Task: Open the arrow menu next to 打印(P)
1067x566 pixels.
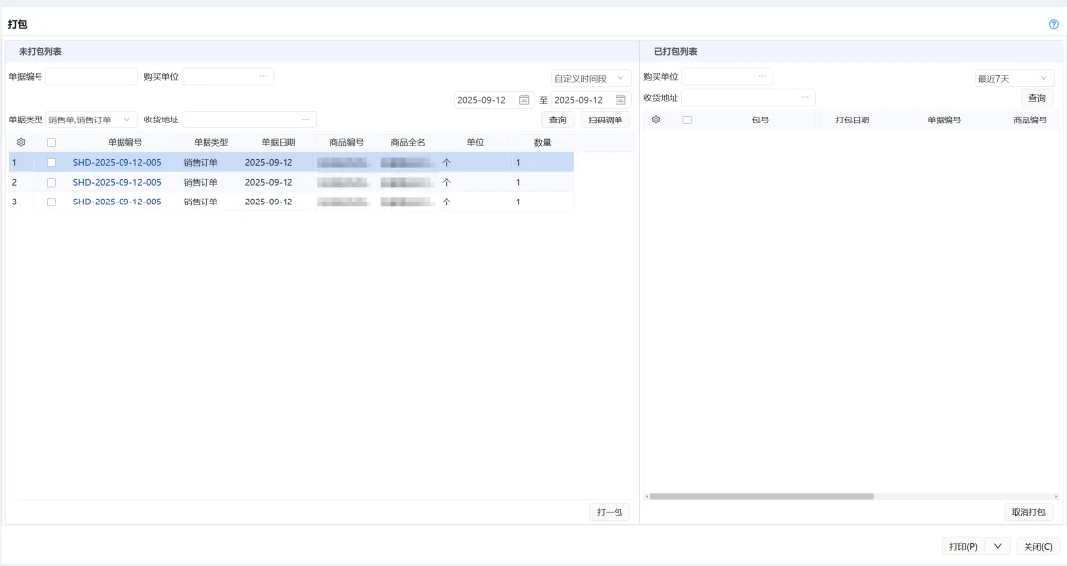Action: (997, 546)
